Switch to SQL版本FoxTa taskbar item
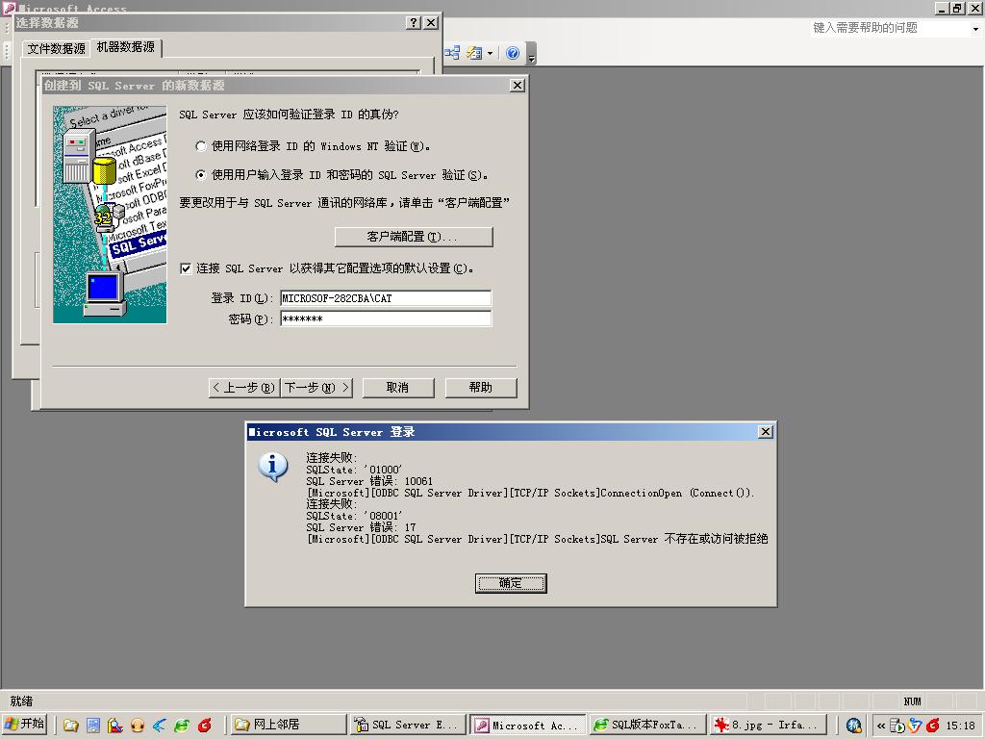Image resolution: width=985 pixels, height=739 pixels. (x=647, y=725)
